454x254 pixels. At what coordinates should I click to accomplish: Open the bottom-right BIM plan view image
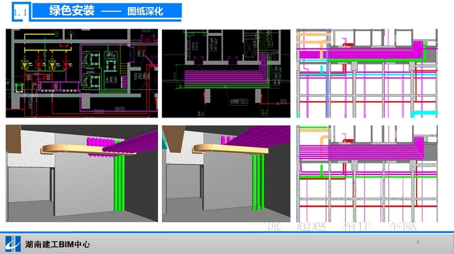pos(367,173)
